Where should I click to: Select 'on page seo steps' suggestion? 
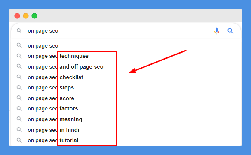pyautogui.click(x=51, y=88)
